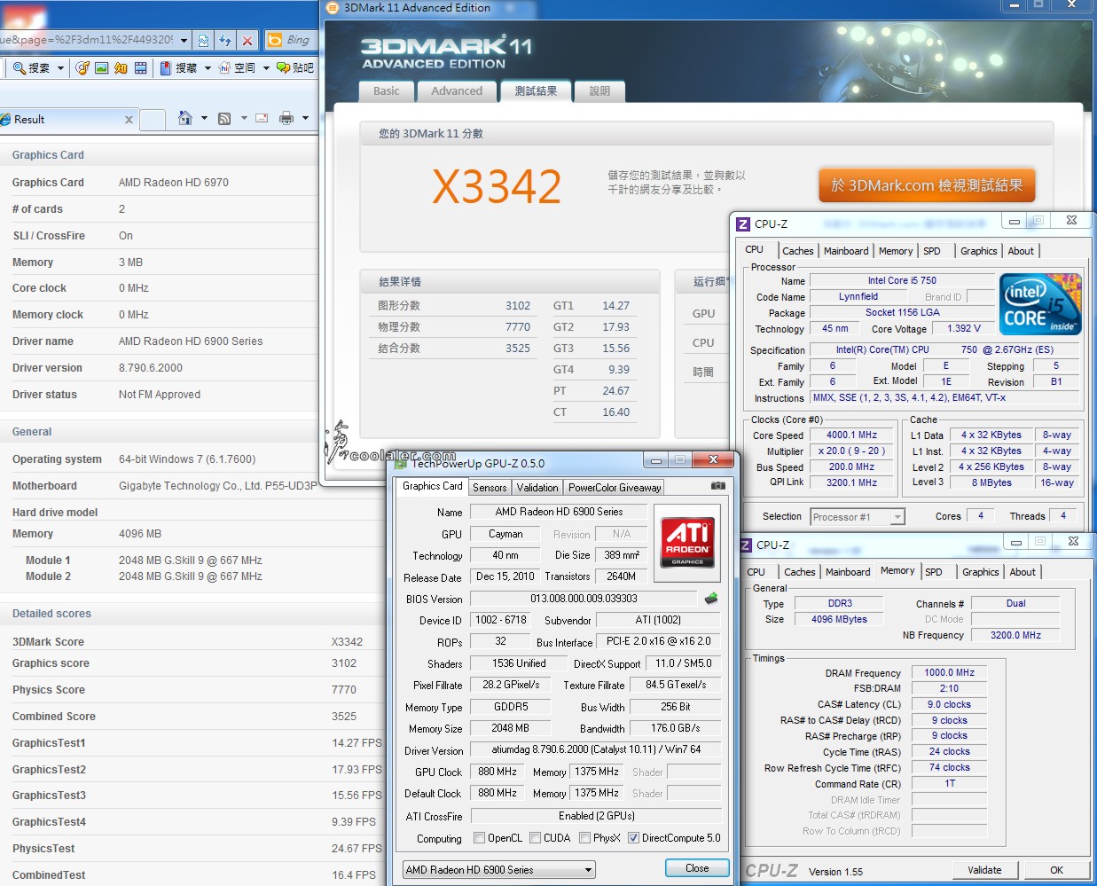Open the RSS feeds dropdown arrow
1097x886 pixels.
click(x=244, y=118)
